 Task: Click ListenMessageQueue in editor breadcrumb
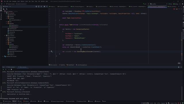[x=81, y=65]
